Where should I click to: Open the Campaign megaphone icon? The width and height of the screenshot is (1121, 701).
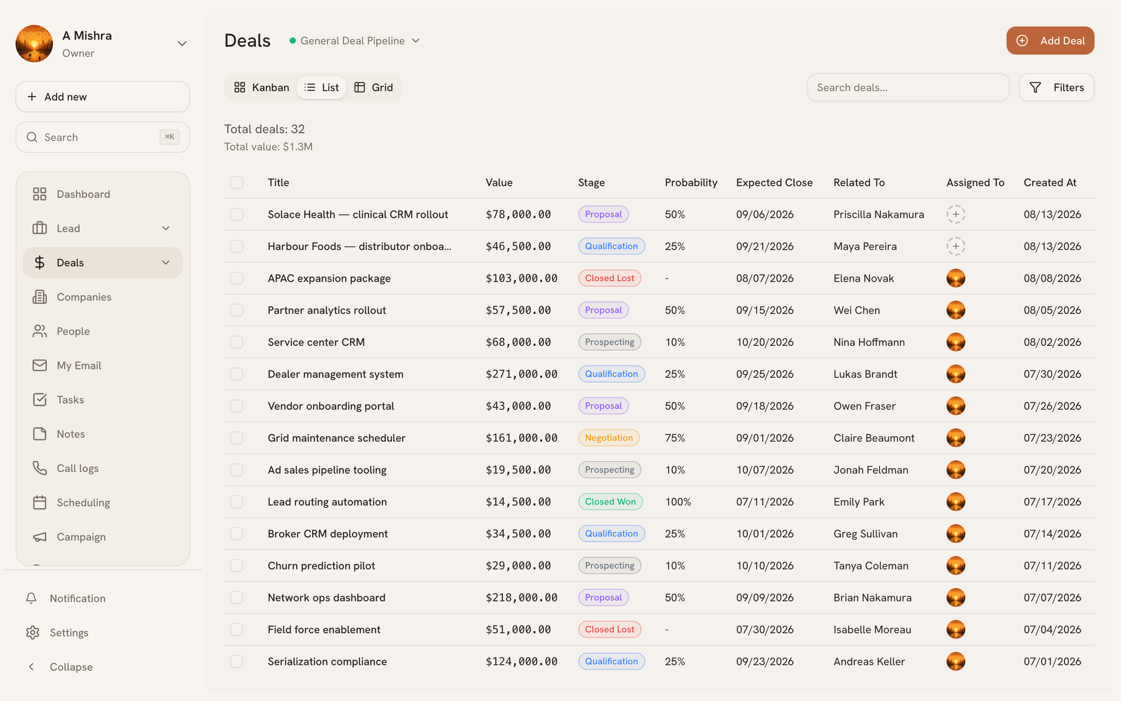pos(40,537)
